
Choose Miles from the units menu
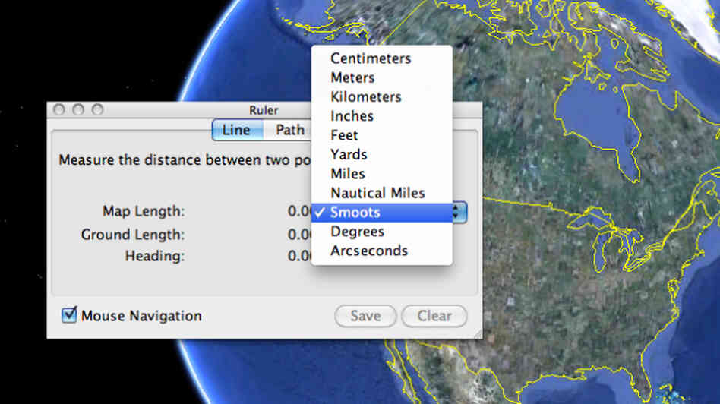tap(381, 174)
